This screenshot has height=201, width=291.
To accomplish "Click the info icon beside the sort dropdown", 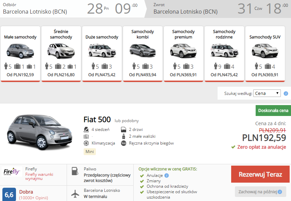I will [x=286, y=93].
